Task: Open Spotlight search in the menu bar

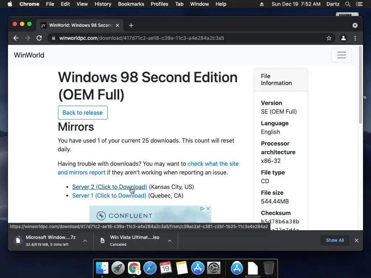Action: tap(348, 4)
